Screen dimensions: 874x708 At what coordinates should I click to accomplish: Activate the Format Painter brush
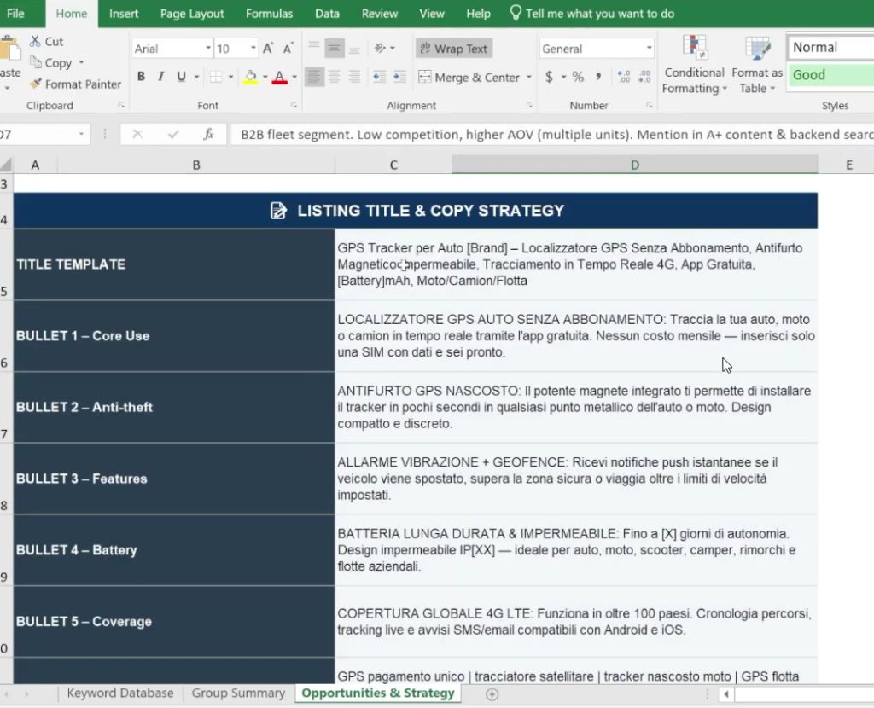click(x=36, y=84)
